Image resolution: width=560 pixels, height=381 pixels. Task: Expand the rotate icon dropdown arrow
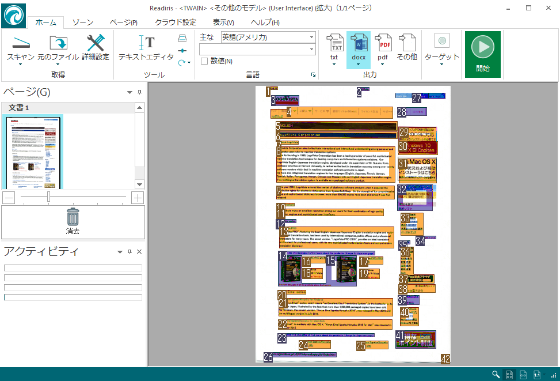coord(189,63)
